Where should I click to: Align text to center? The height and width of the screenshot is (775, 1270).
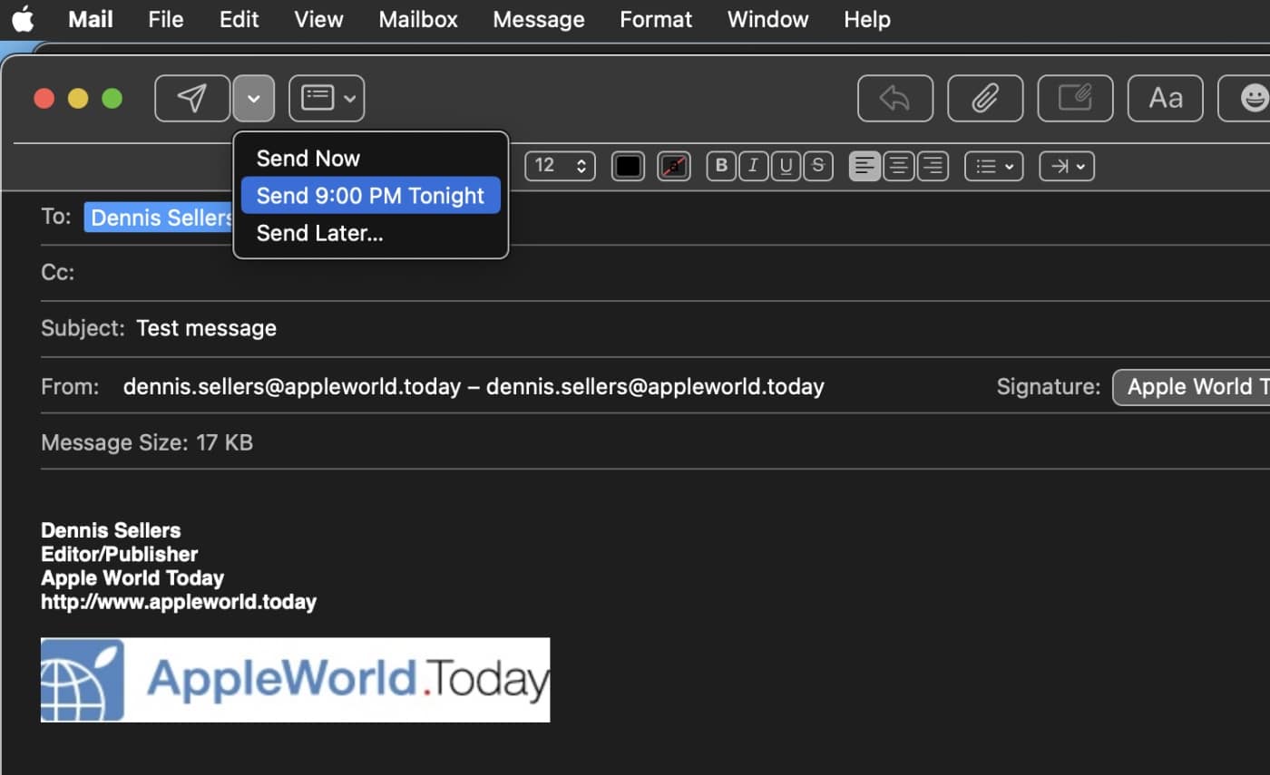coord(898,166)
